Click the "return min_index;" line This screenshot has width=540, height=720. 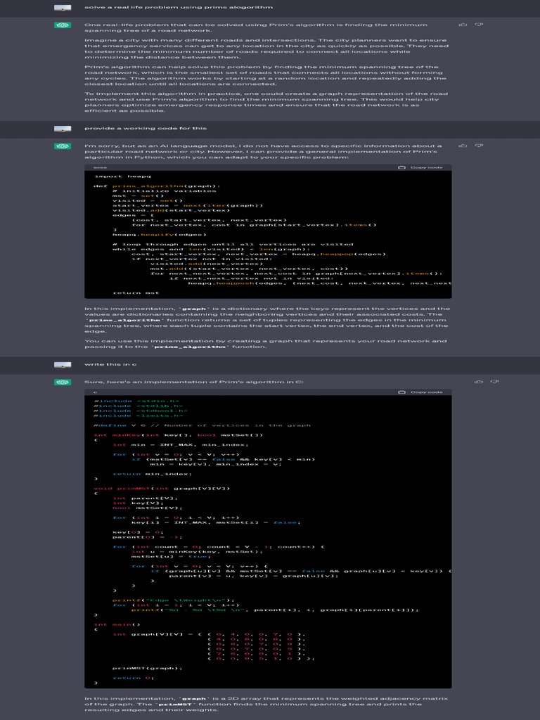153,474
